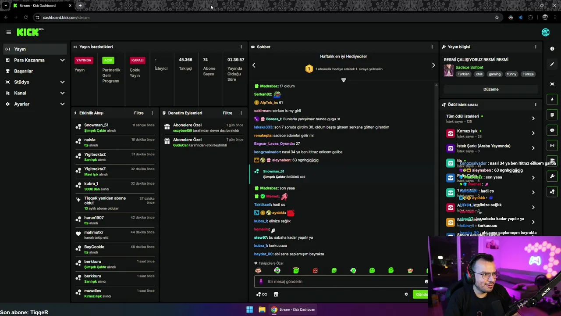The image size is (561, 316).
Task: Click the Kick logo
Action: pyautogui.click(x=30, y=32)
